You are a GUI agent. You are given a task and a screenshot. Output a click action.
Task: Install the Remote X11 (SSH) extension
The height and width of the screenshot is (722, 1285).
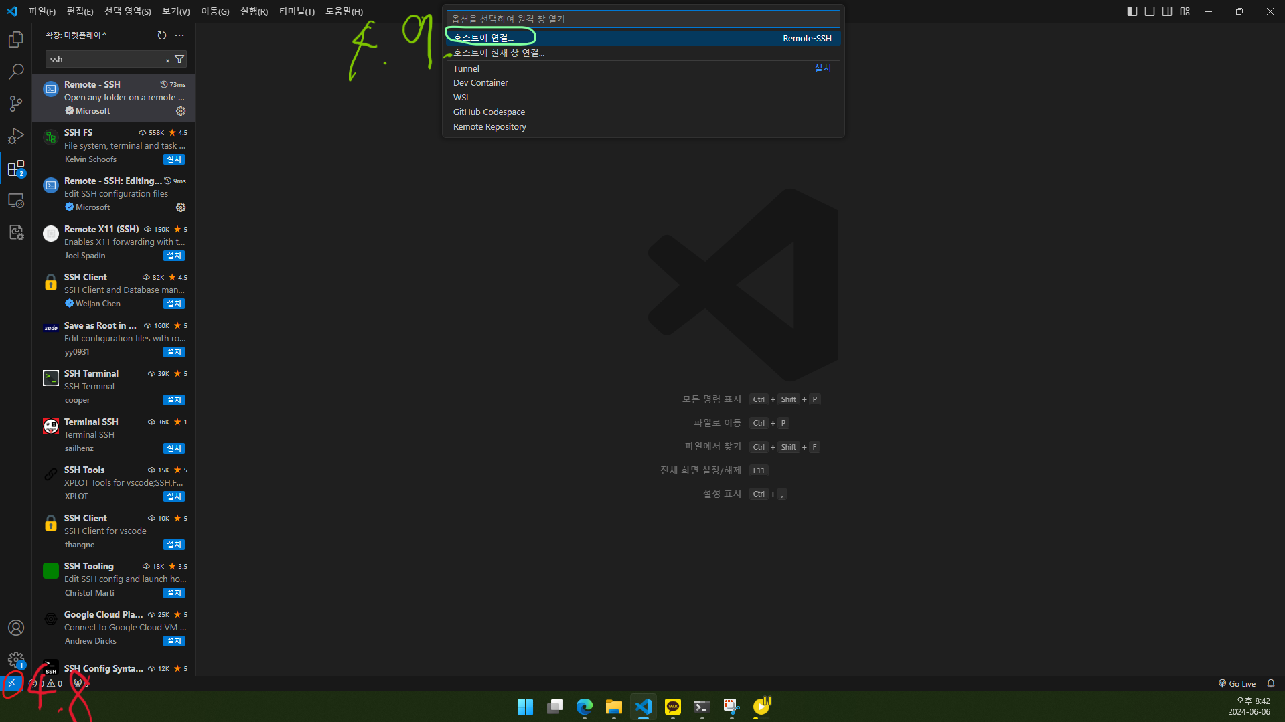[174, 256]
